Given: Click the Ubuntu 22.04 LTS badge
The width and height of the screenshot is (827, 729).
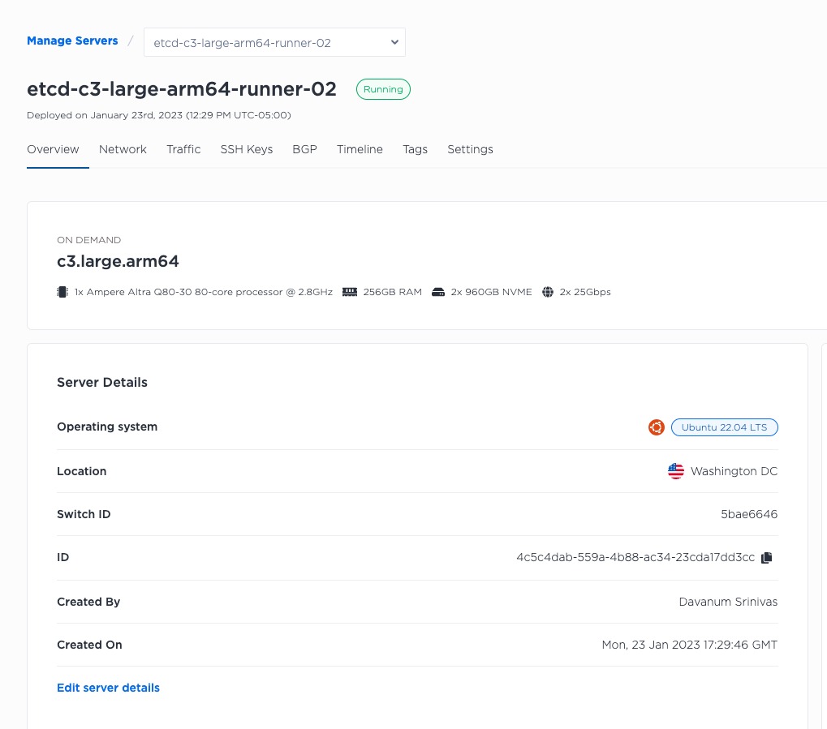Looking at the screenshot, I should [724, 427].
